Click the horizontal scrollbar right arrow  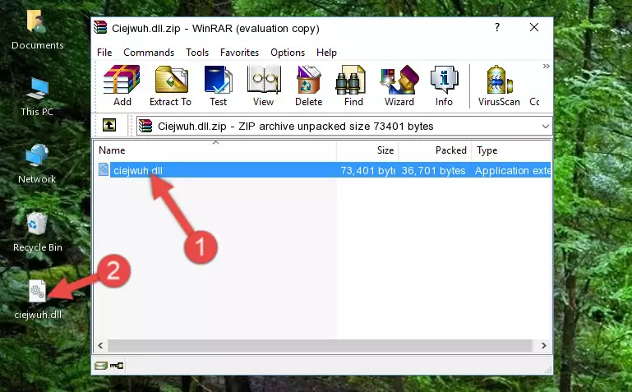click(544, 346)
